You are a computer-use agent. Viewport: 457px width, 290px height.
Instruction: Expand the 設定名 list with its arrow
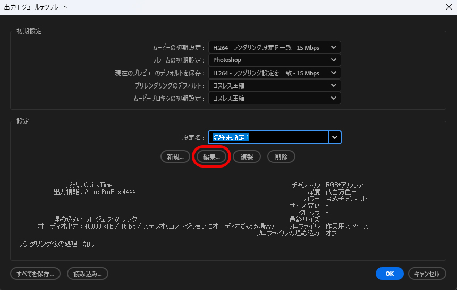click(335, 138)
